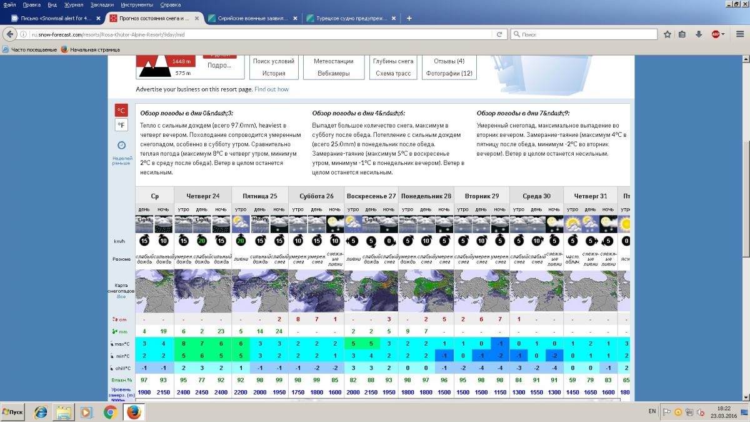This screenshot has height=422, width=750.
Task: Open 'Поиск условий' link
Action: (273, 61)
